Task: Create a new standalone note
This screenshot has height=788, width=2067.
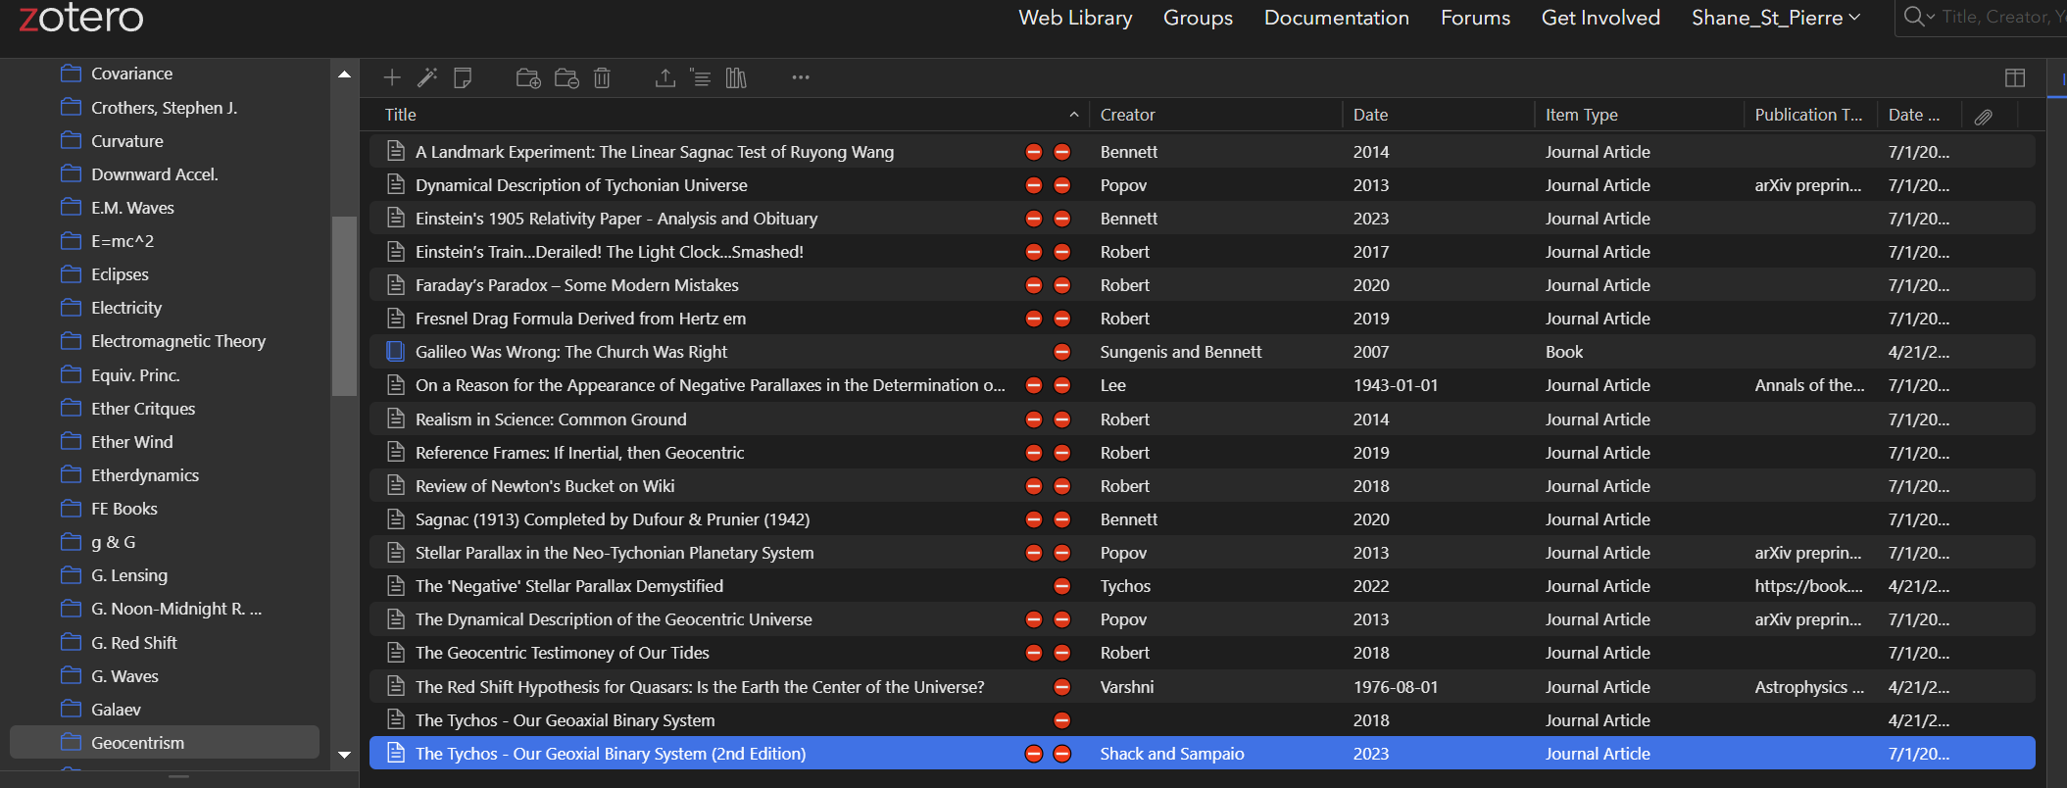Action: [463, 77]
